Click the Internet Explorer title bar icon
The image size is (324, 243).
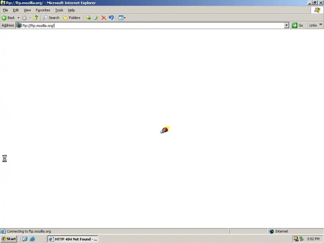[x=3, y=3]
